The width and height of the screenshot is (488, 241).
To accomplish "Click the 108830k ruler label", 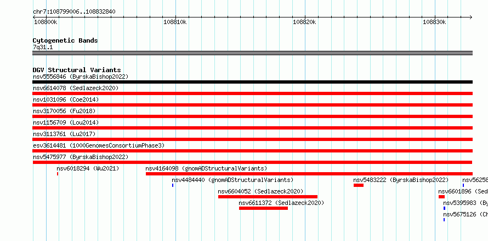I will [434, 22].
